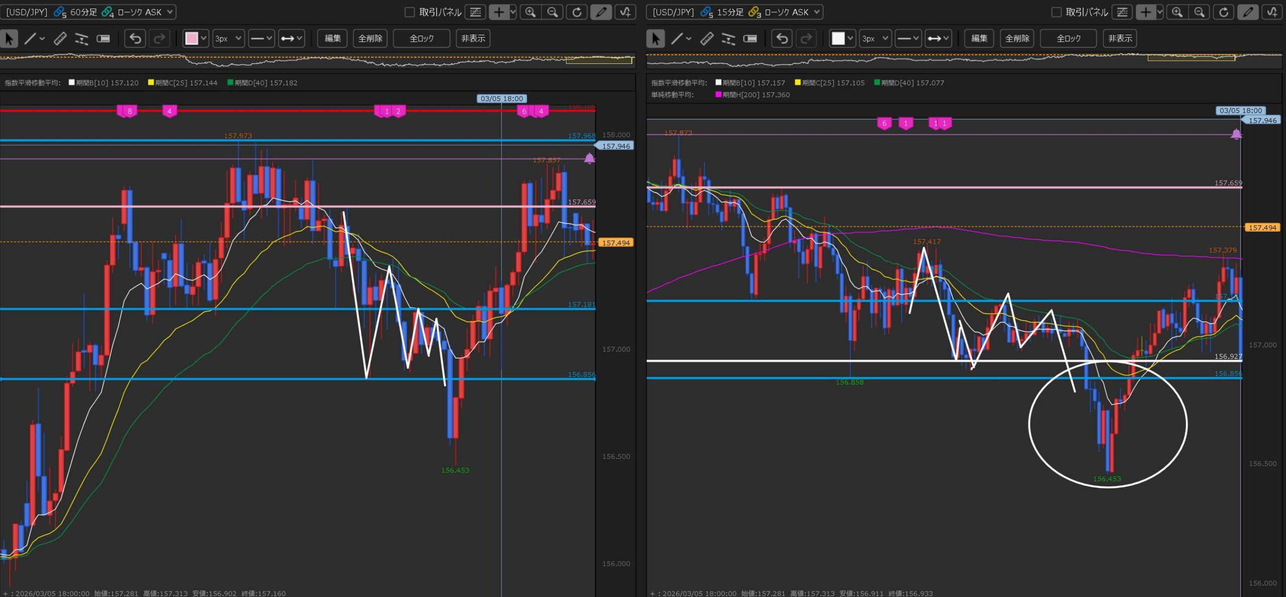This screenshot has height=597, width=1286.
Task: Click 全ロック button on left chart
Action: (421, 39)
